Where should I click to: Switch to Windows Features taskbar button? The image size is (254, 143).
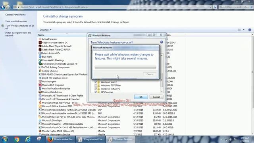coord(121,139)
